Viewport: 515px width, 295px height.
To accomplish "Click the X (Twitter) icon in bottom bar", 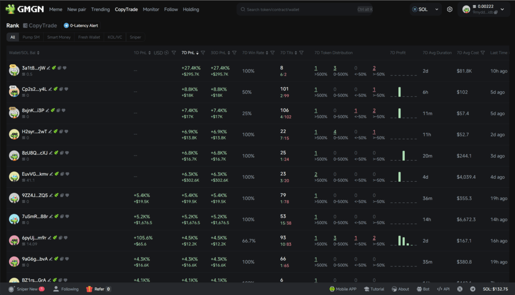I will tap(460, 289).
